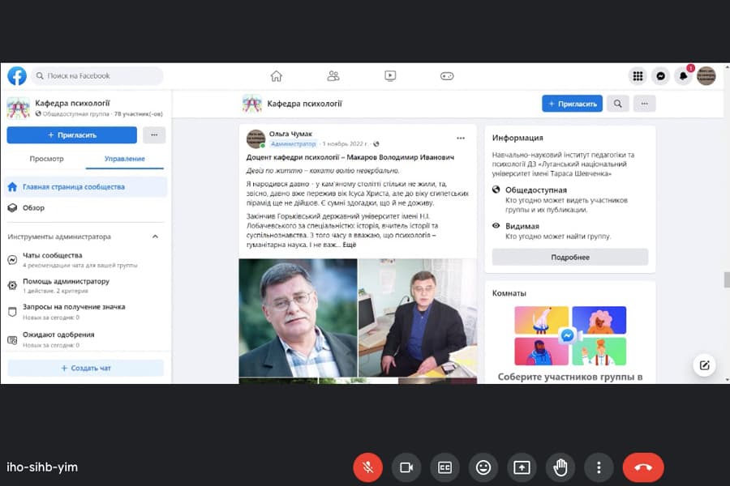Click the Подробнее button in Информация
Image resolution: width=730 pixels, height=486 pixels.
point(570,258)
